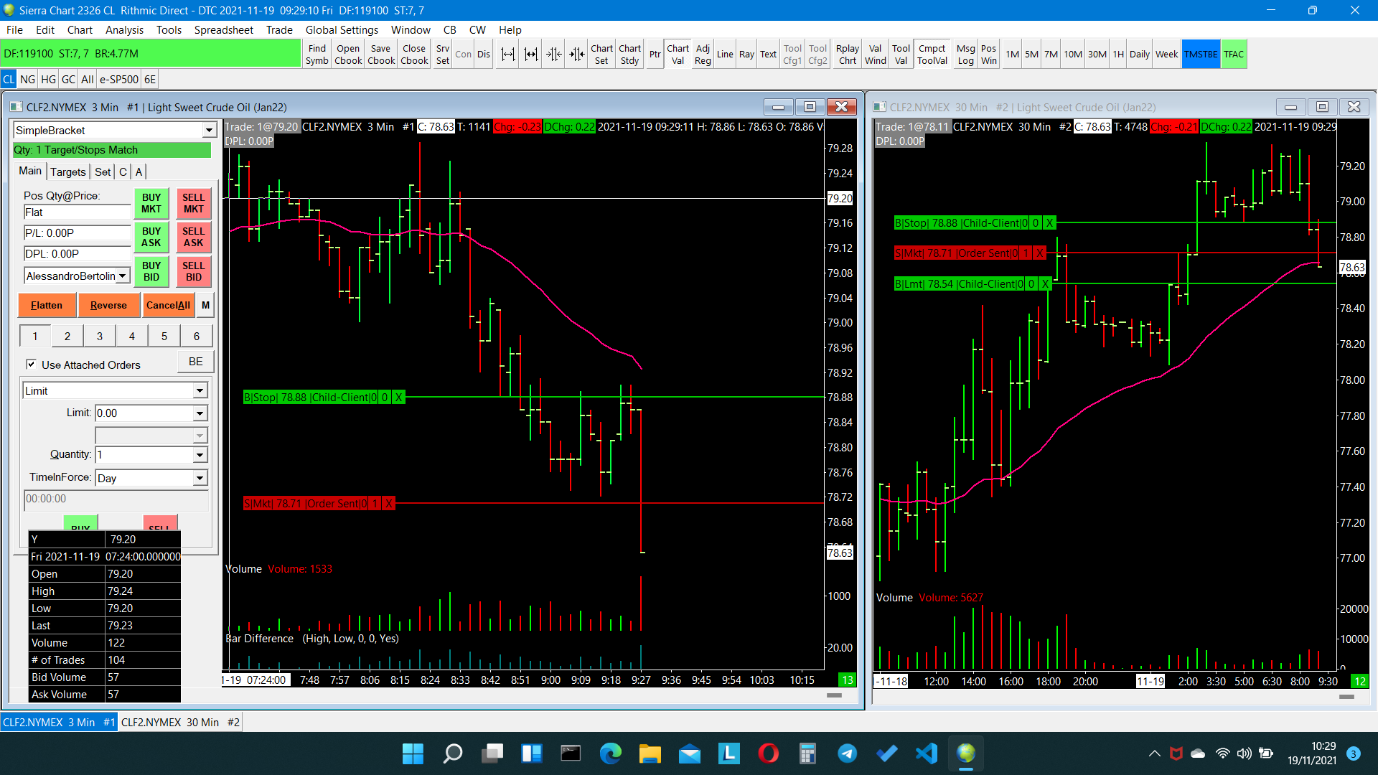
Task: Click Close Cbook in the toolbar
Action: pyautogui.click(x=414, y=55)
